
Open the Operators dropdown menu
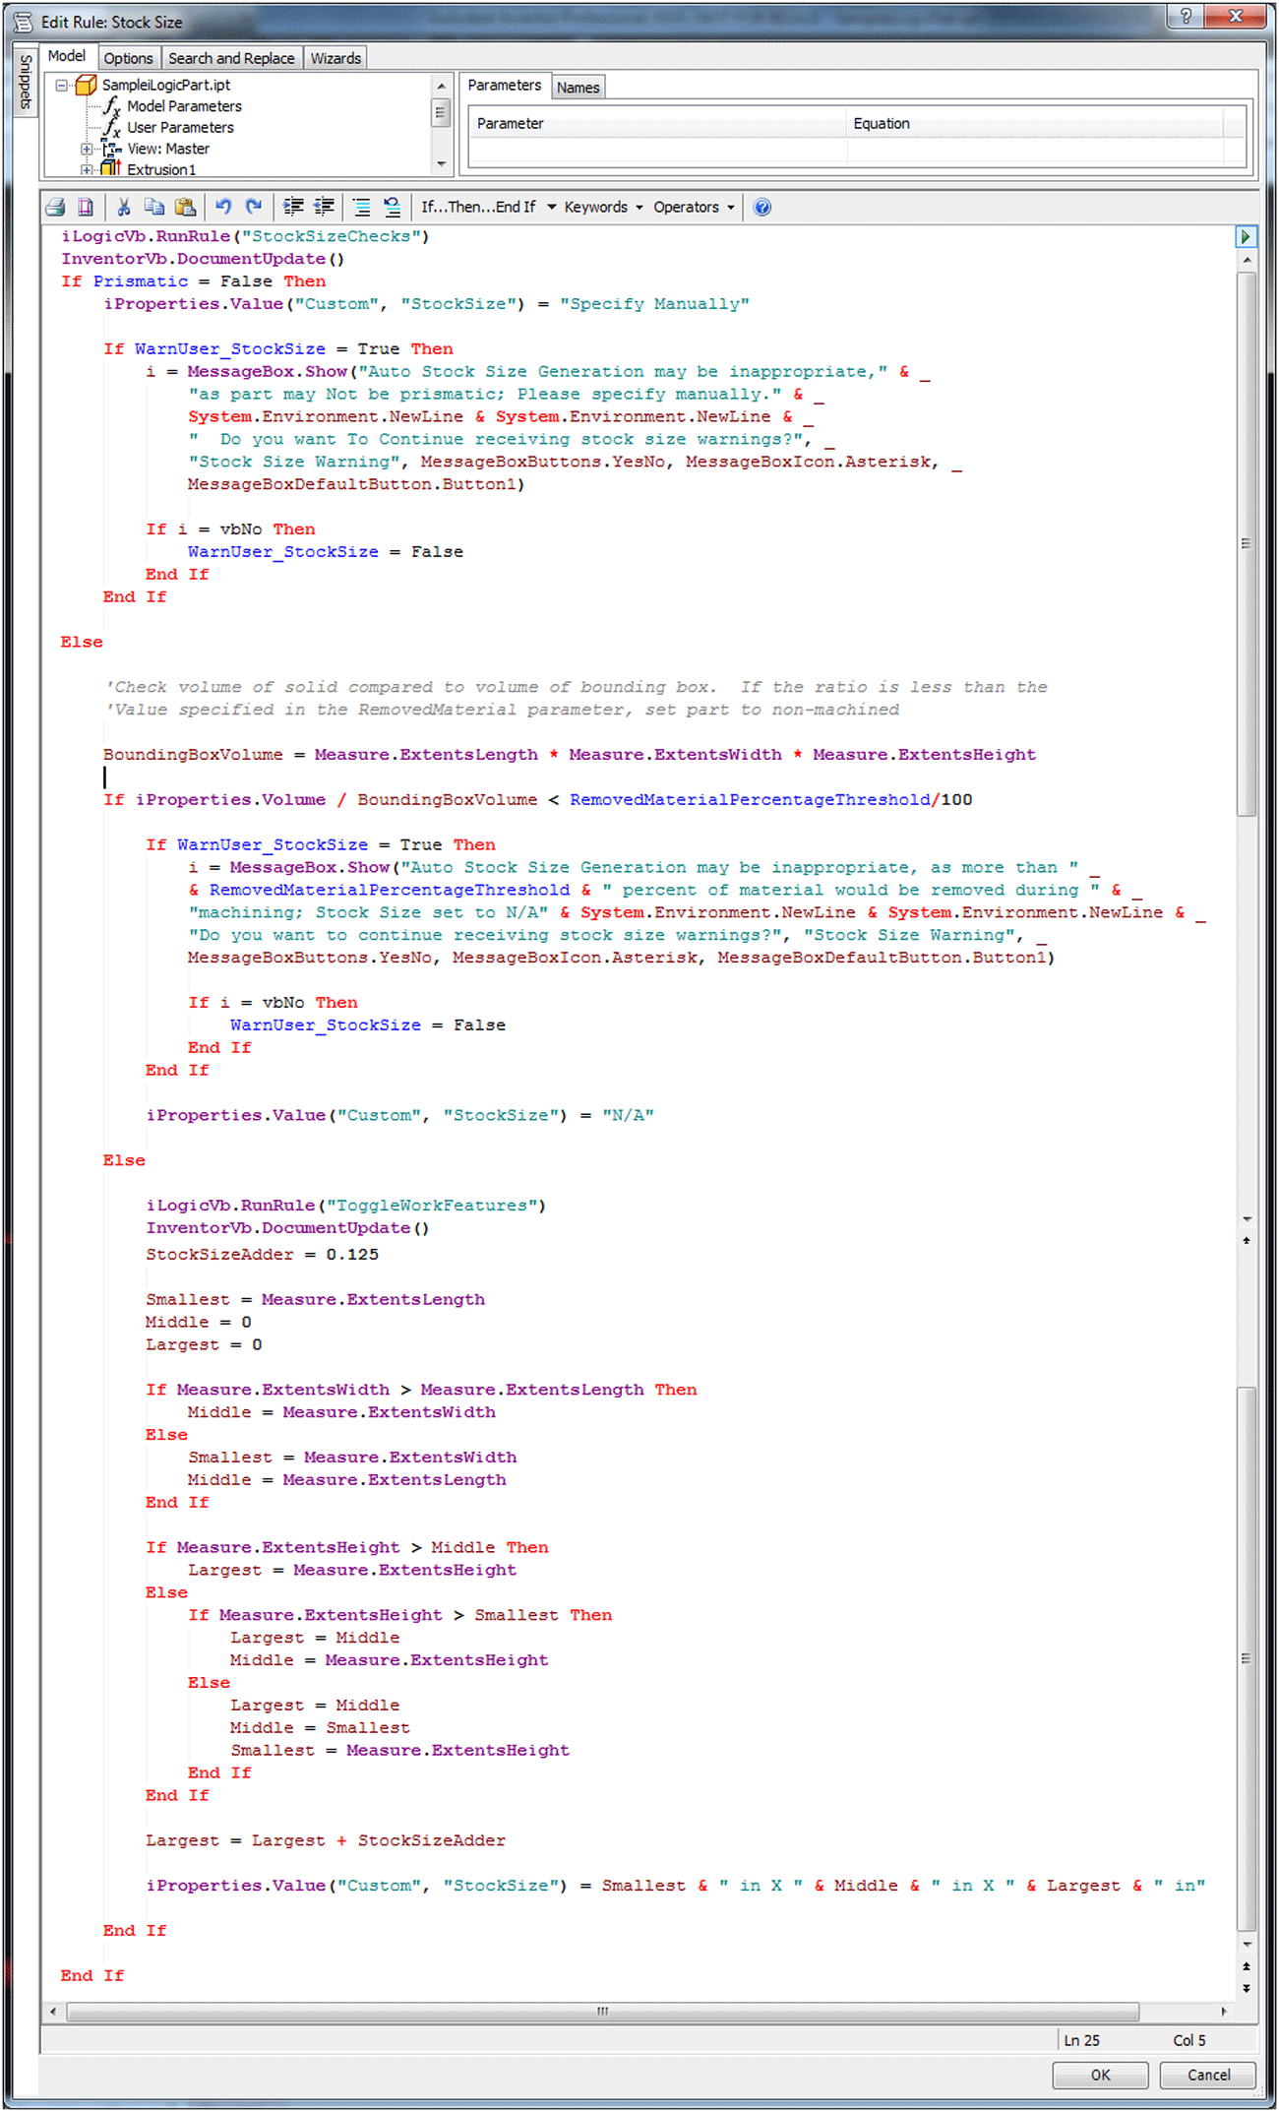pos(694,207)
